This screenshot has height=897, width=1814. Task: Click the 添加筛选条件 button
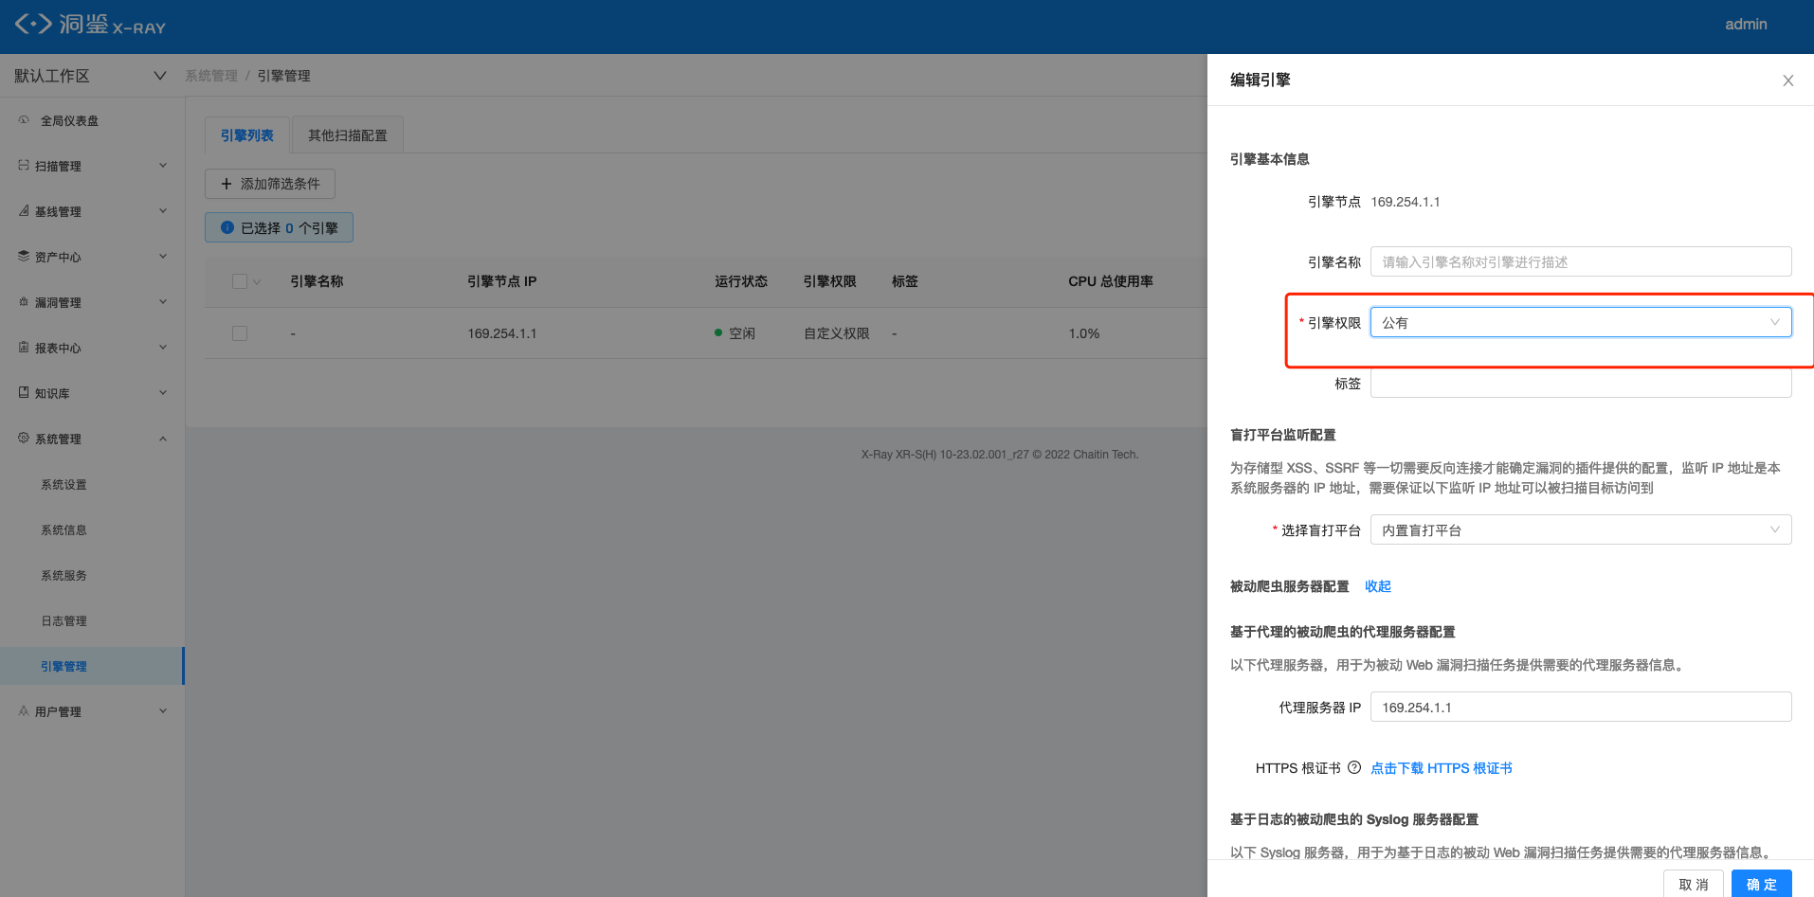(x=270, y=184)
